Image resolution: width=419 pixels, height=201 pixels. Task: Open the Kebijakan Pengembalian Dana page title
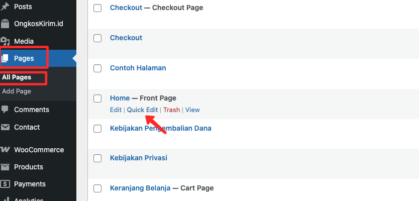(x=161, y=128)
